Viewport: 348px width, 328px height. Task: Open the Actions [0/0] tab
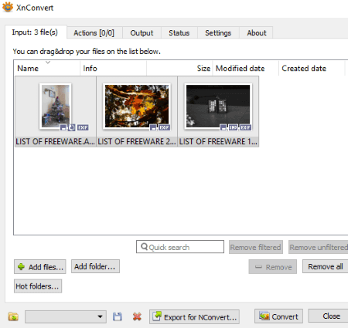(94, 33)
